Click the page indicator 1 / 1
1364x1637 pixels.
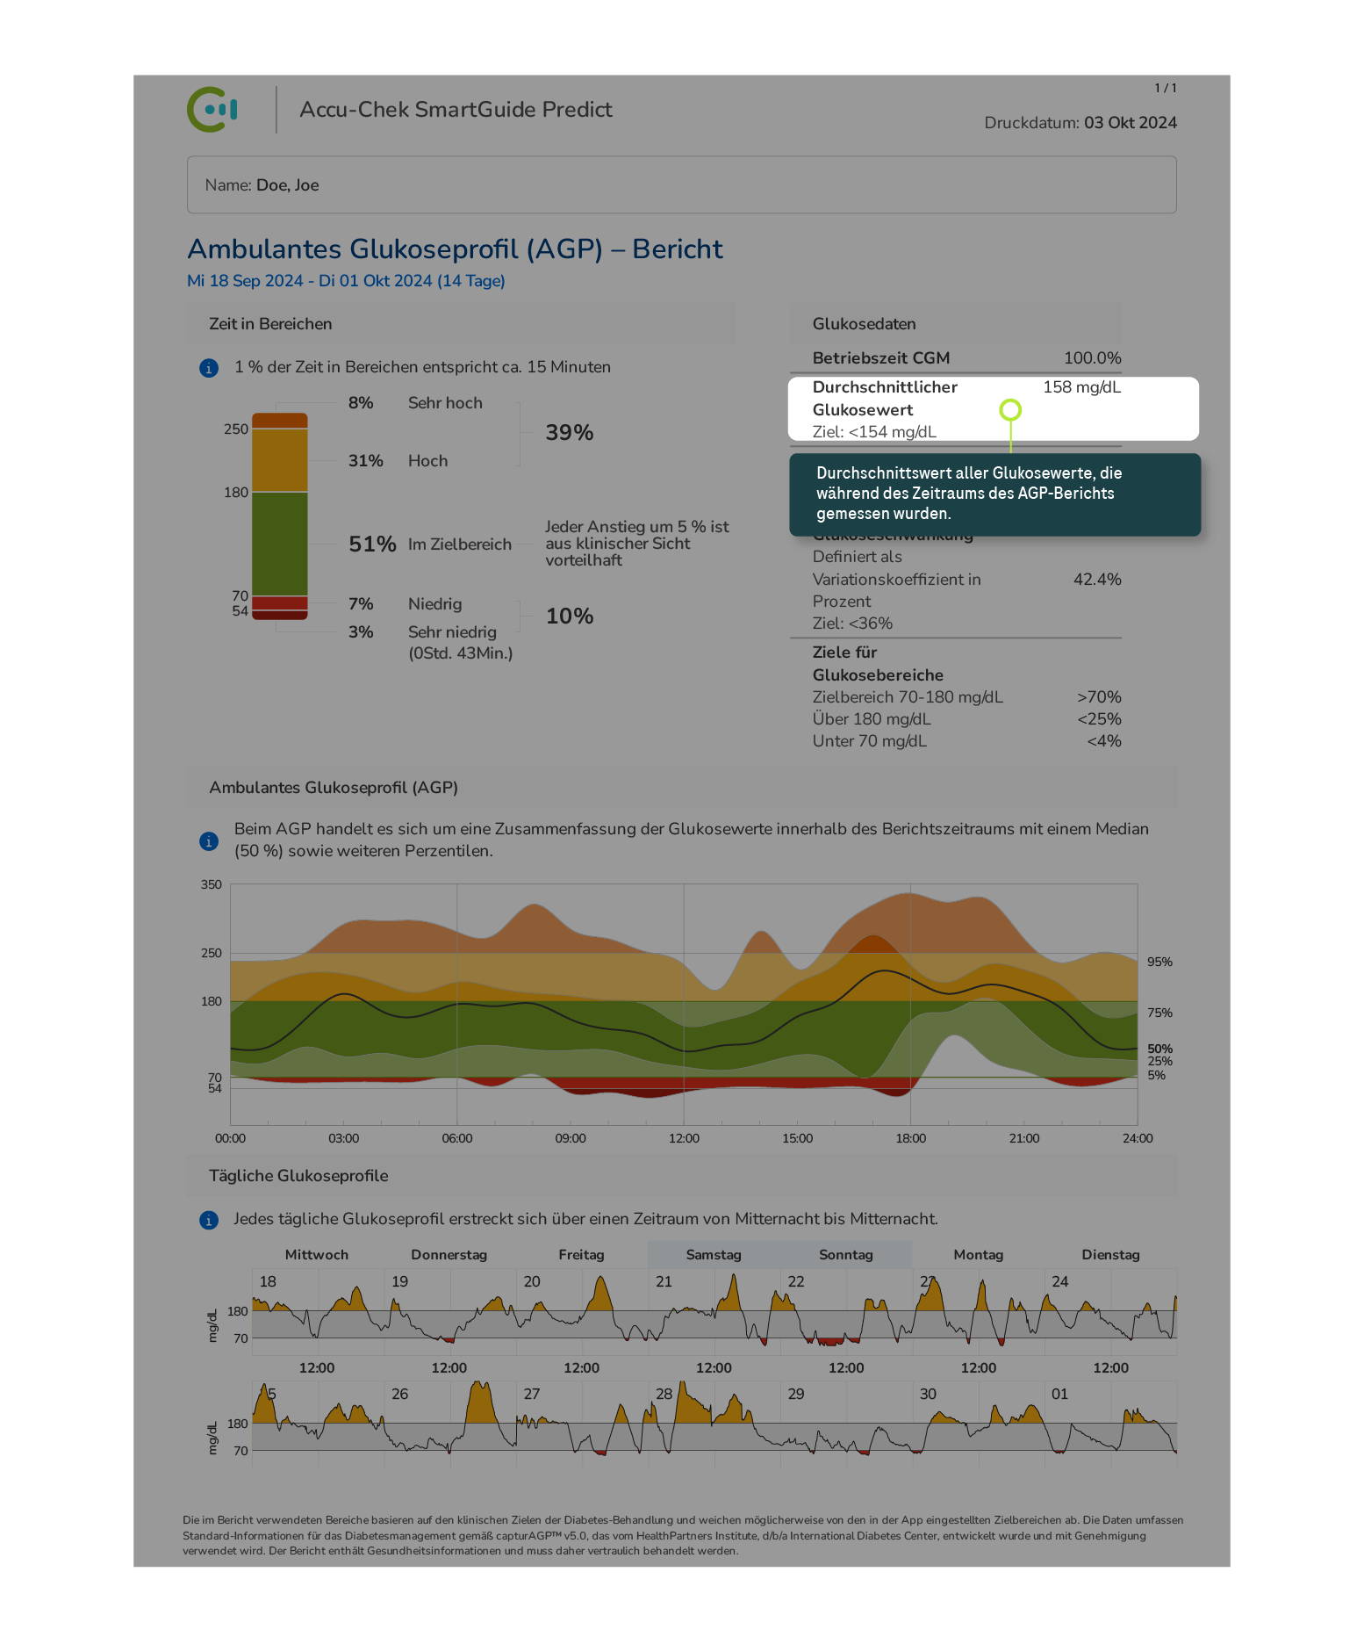click(1166, 88)
